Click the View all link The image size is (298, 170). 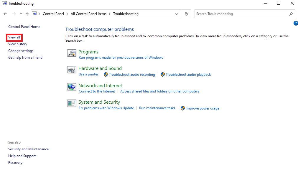coord(14,37)
